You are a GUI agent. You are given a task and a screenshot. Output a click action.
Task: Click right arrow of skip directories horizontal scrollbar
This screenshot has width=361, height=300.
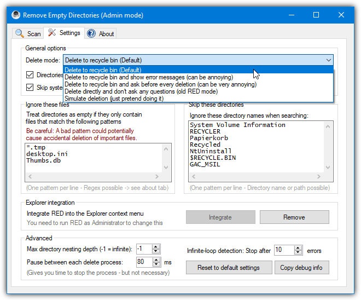[x=319, y=176]
